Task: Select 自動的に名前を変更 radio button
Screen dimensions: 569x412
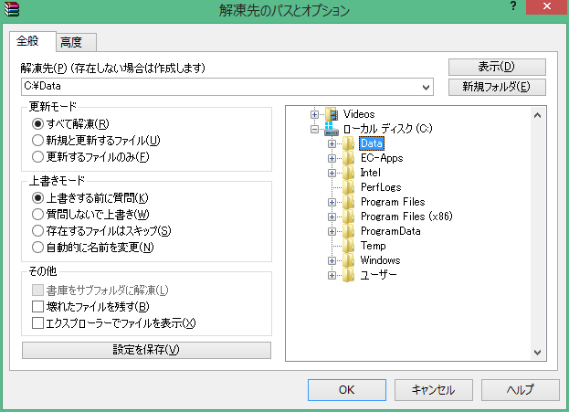Action: 37,248
